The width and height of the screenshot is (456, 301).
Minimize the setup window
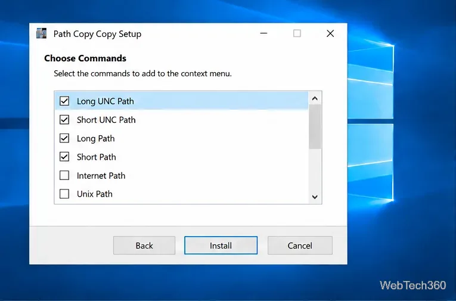coord(263,33)
